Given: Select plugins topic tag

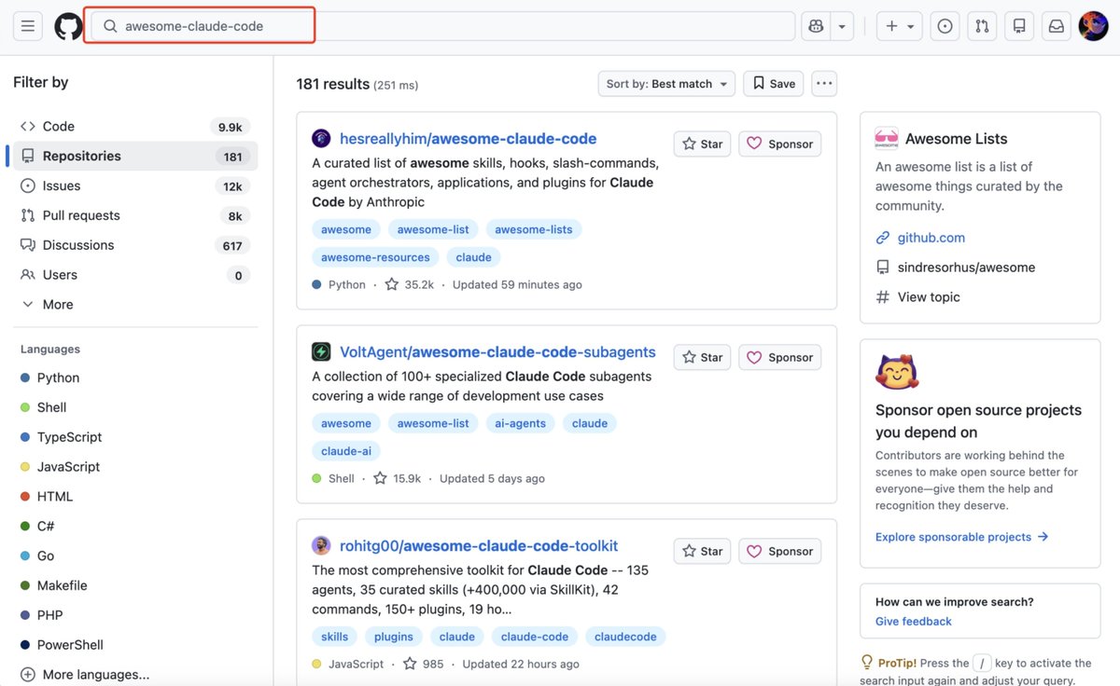Looking at the screenshot, I should point(394,637).
